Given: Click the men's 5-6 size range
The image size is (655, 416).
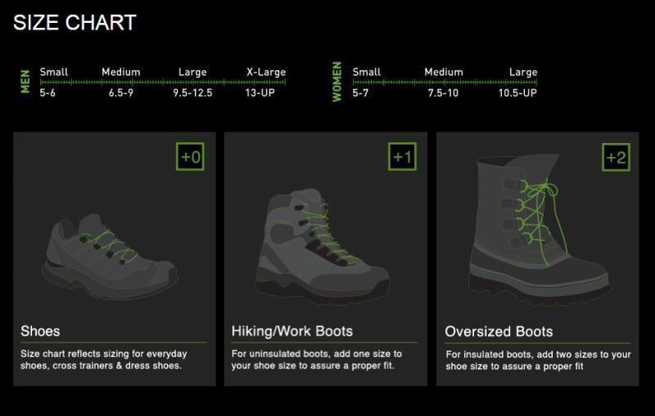Looking at the screenshot, I should click(x=47, y=92).
